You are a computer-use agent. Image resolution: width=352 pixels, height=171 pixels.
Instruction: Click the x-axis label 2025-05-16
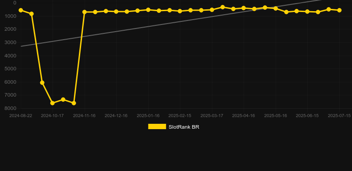[275, 116]
